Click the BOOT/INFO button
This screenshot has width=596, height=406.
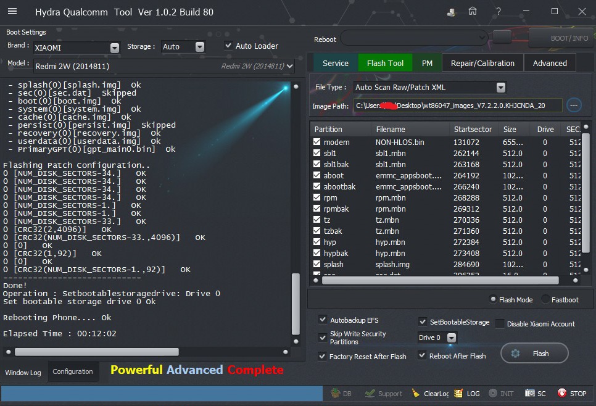[562, 38]
